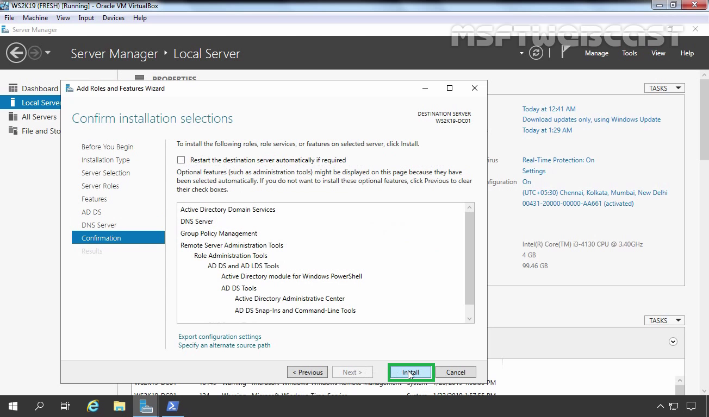The width and height of the screenshot is (709, 417).
Task: Open the VirtualBox Devices menu
Action: 113,18
